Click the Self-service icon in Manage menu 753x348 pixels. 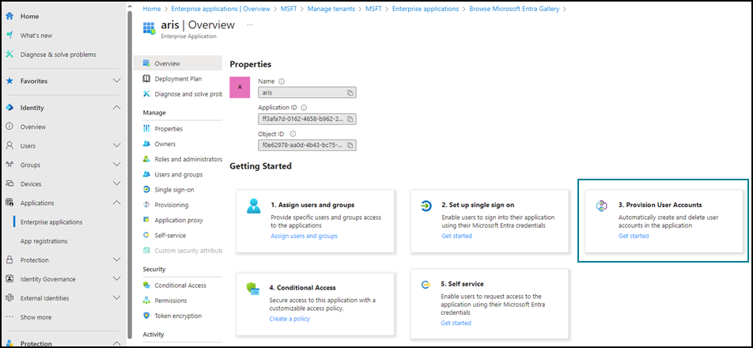pyautogui.click(x=146, y=235)
